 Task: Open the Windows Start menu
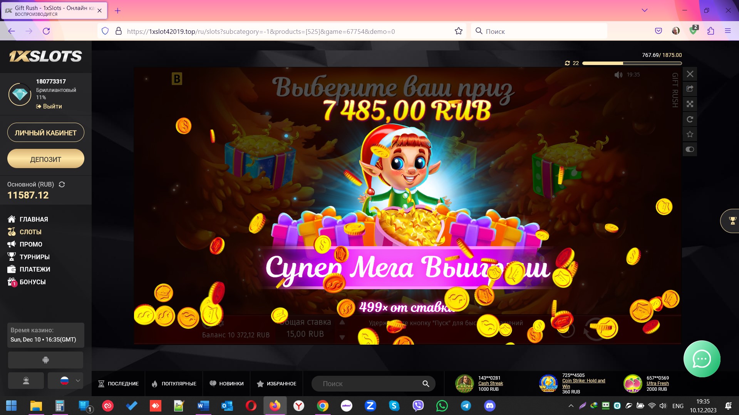pos(11,406)
